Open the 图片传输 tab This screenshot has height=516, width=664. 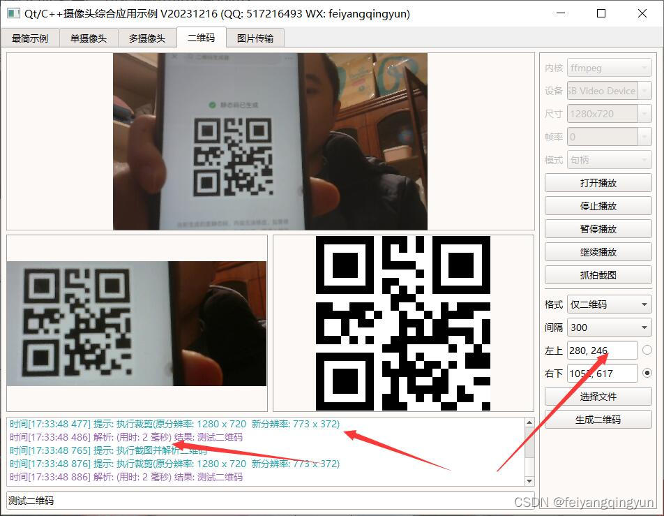tap(255, 38)
